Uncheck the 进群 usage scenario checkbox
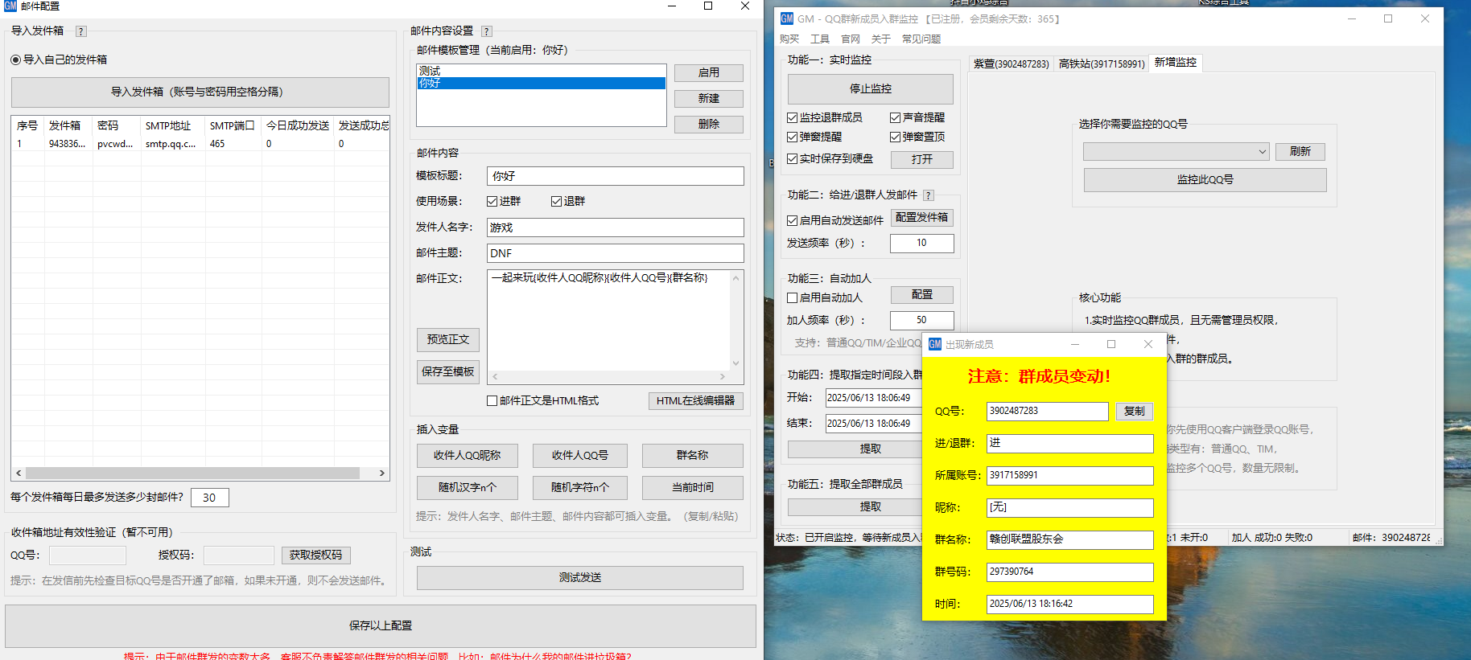Viewport: 1471px width, 660px height. click(x=492, y=202)
